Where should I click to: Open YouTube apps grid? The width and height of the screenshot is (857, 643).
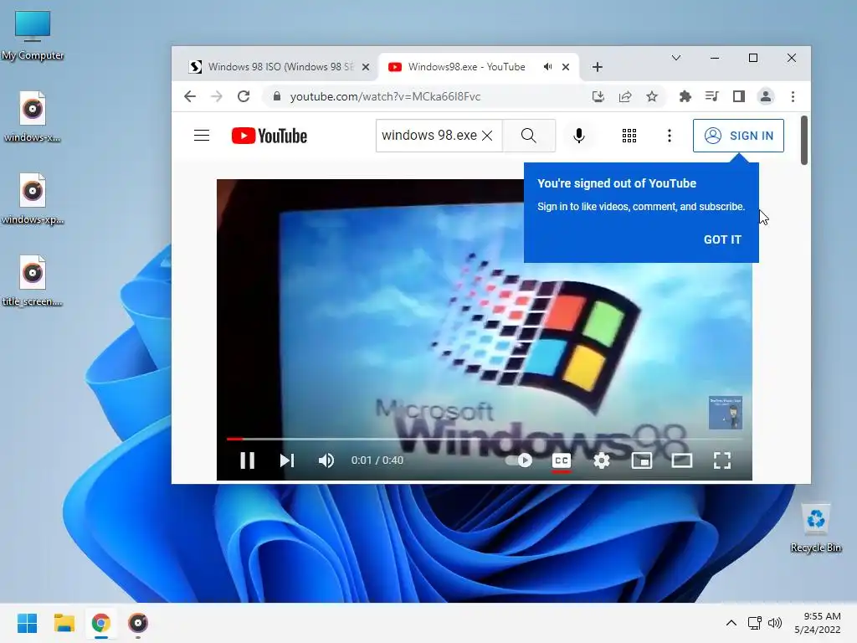(x=629, y=136)
